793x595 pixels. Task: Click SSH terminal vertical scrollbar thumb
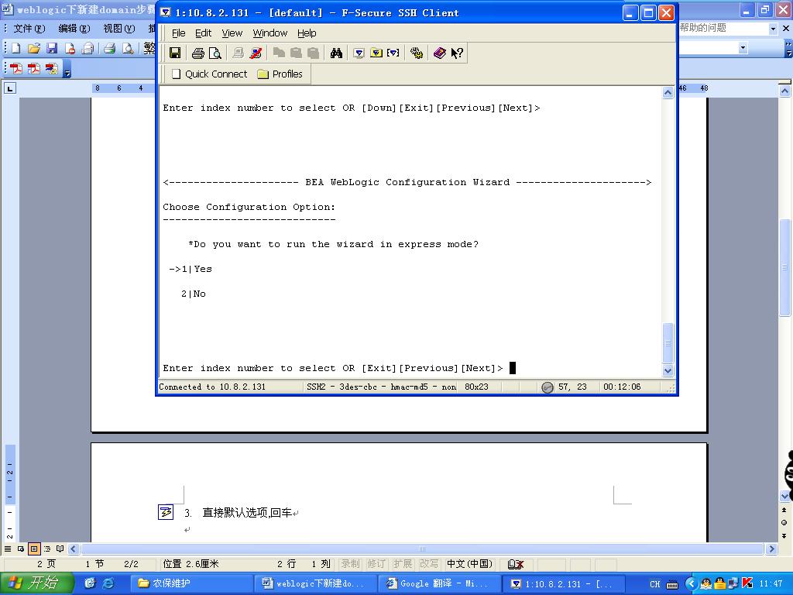(668, 342)
